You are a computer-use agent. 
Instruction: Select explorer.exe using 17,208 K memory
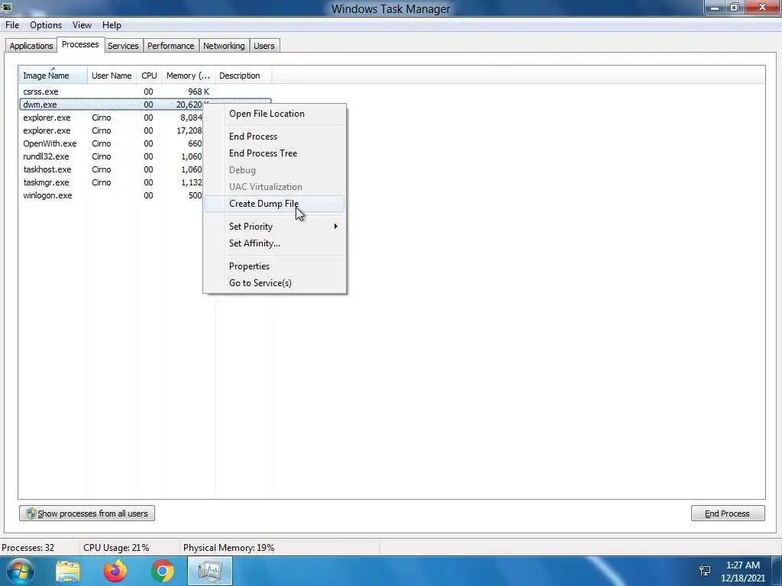tap(111, 130)
